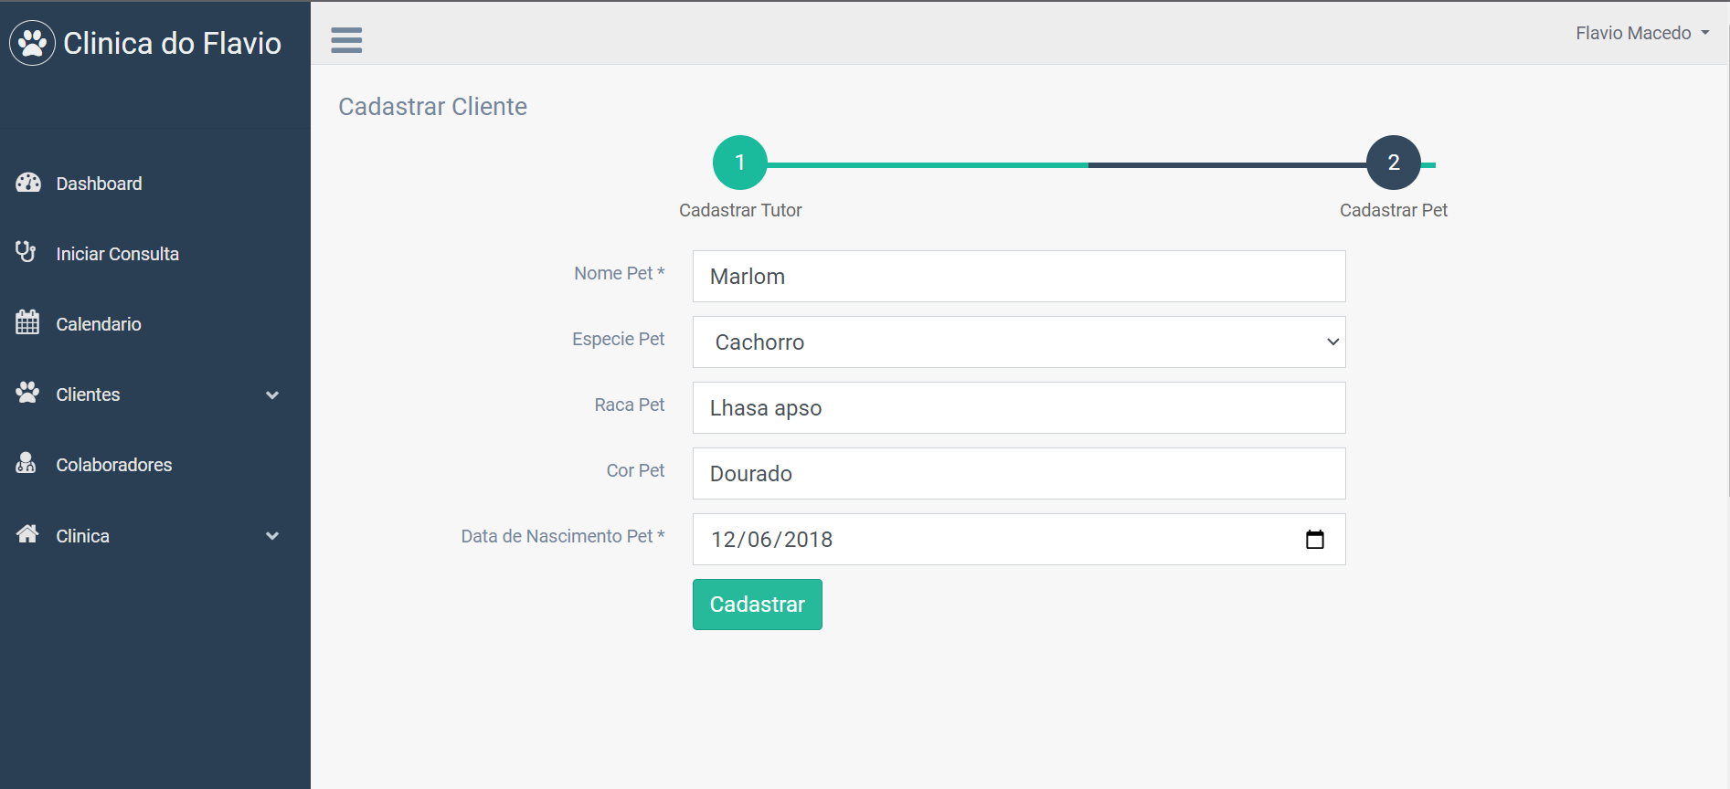
Task: Click the Clinica do Flavio title
Action: (x=172, y=43)
